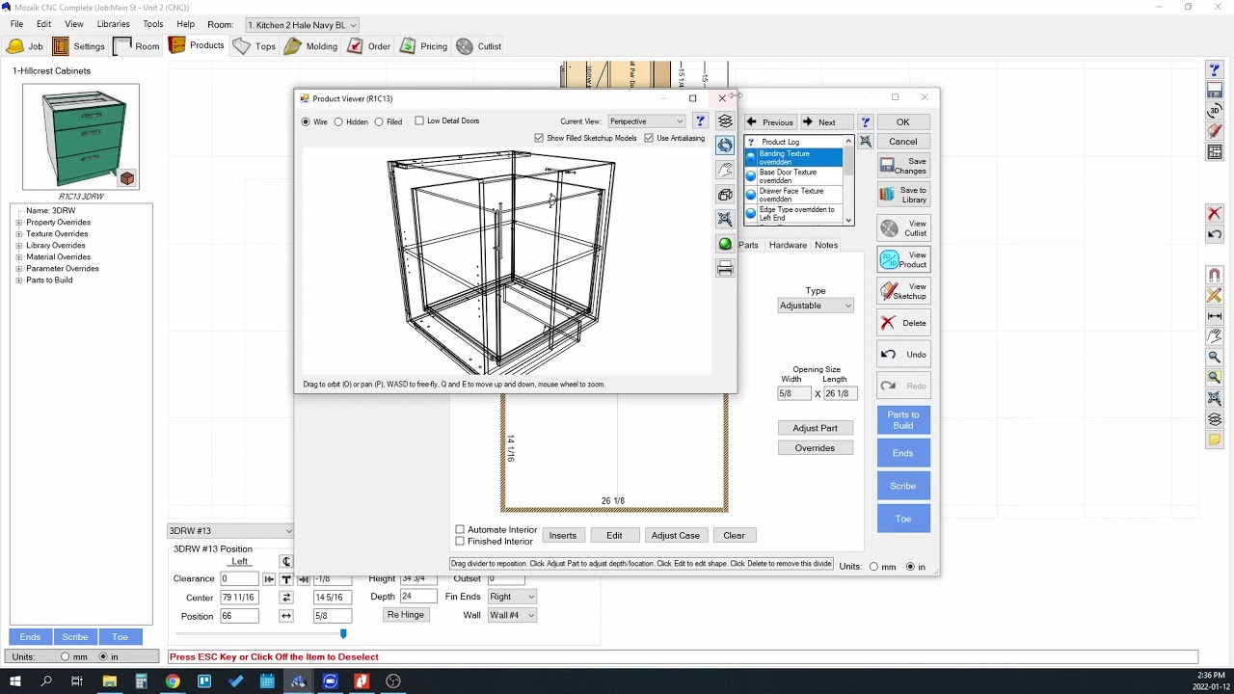
Task: Click the yellow sticky note icon
Action: pos(1215,440)
